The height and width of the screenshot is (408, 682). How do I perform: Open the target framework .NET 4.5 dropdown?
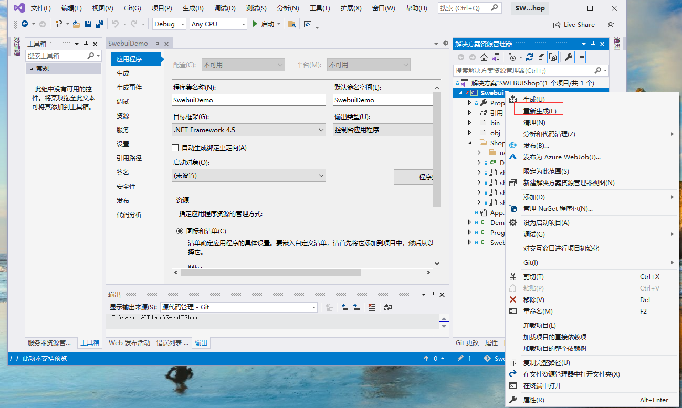249,130
